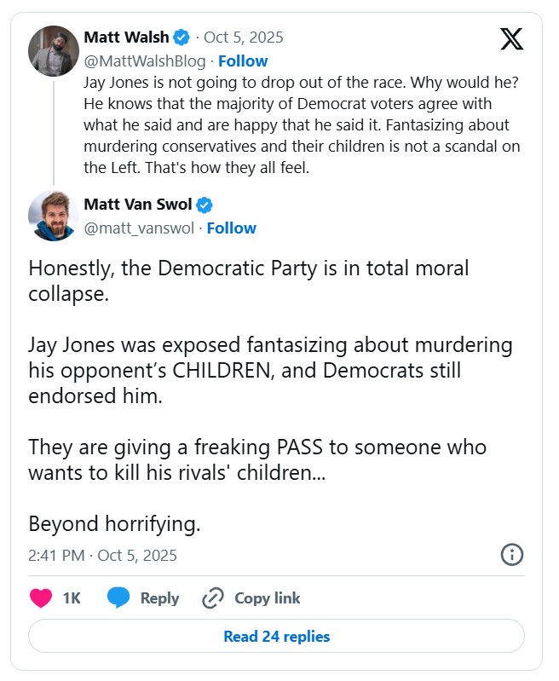Follow the @MattWalshBlog account

tap(243, 61)
